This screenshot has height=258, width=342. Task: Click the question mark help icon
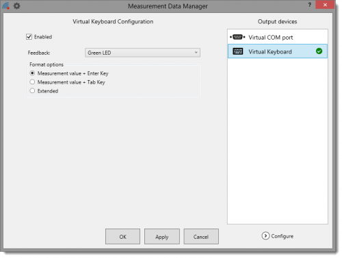(x=309, y=5)
